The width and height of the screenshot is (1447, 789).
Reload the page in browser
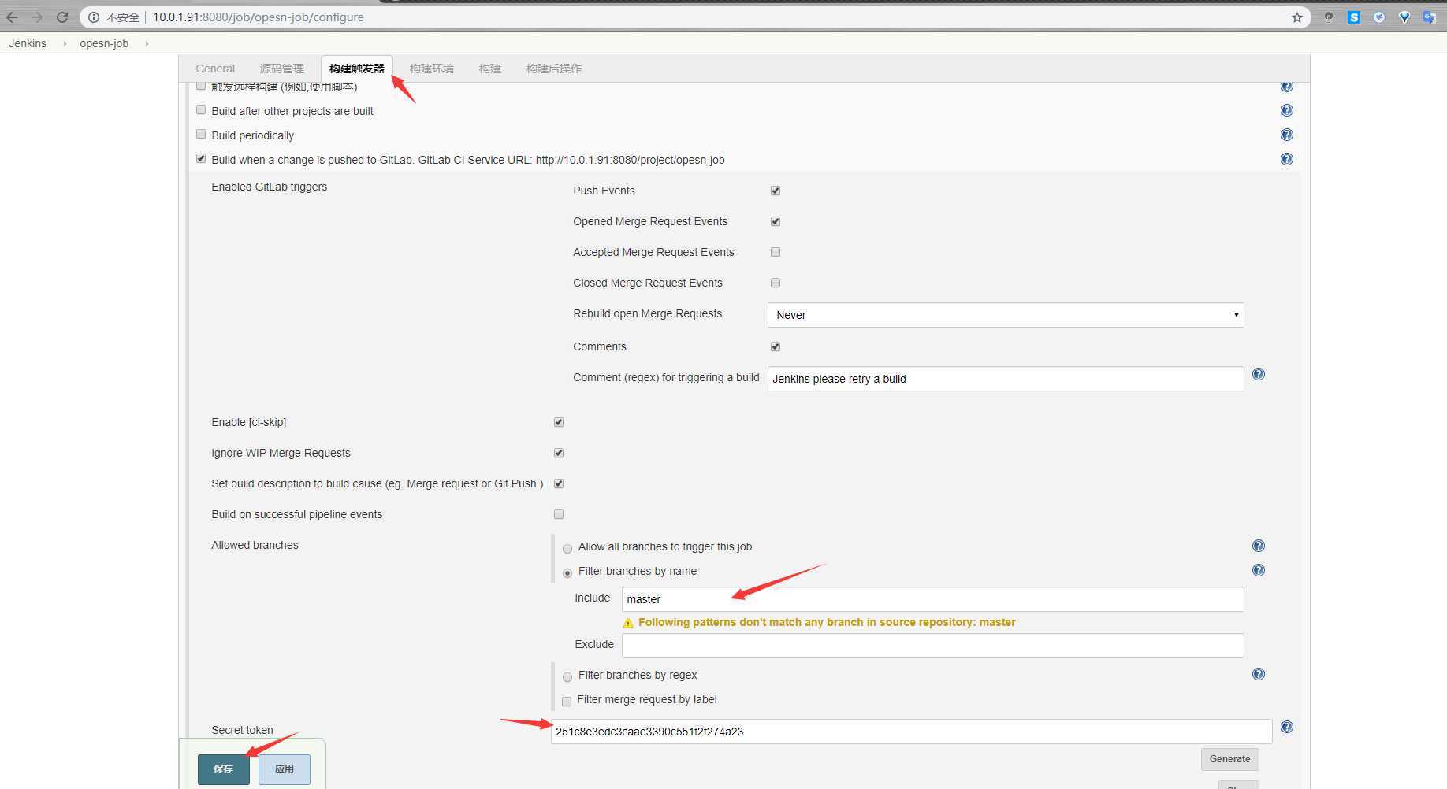point(62,17)
